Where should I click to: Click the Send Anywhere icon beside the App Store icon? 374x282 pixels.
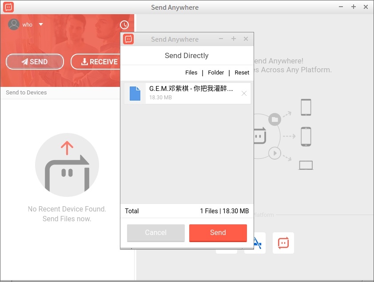283,243
